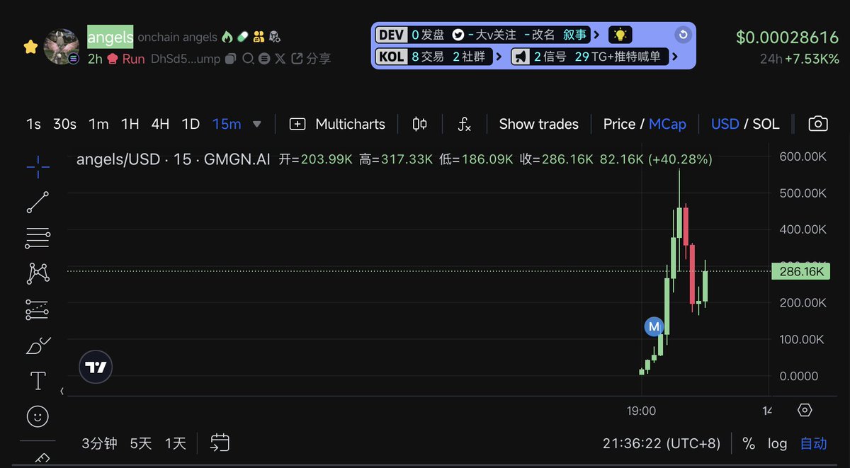
Task: Select the 1H timeframe
Action: [130, 124]
